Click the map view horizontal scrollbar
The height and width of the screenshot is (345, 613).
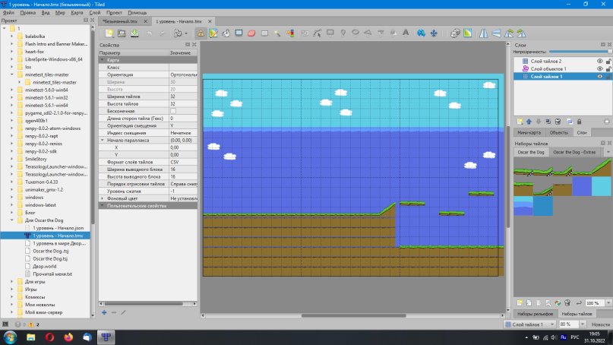352,315
